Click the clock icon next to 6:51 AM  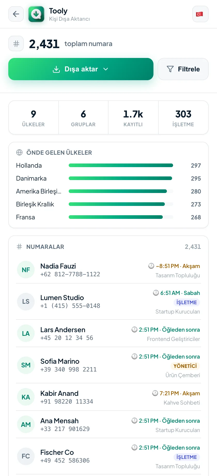click(156, 293)
